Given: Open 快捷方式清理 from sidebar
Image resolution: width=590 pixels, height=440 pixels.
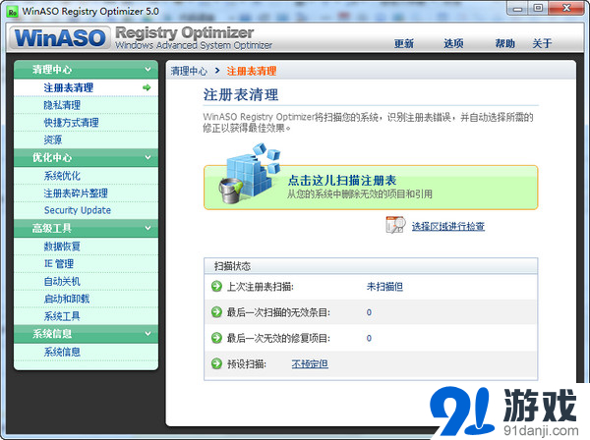Looking at the screenshot, I should pos(87,122).
